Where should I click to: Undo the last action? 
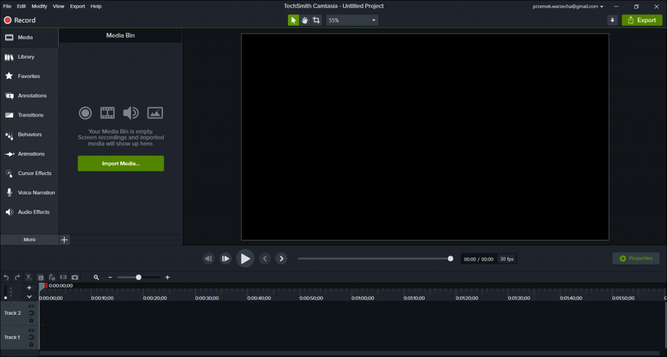[x=6, y=277]
